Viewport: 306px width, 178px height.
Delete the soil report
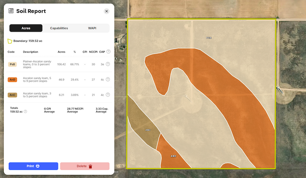pyautogui.click(x=85, y=166)
